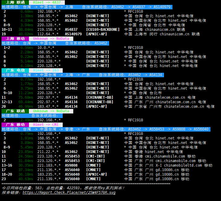Open the Report.Check.Place svg report link
The image size is (221, 201).
coord(69,193)
